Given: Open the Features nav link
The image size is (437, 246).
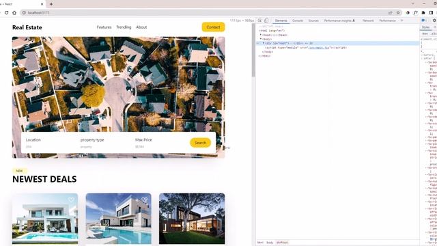Looking at the screenshot, I should [104, 27].
